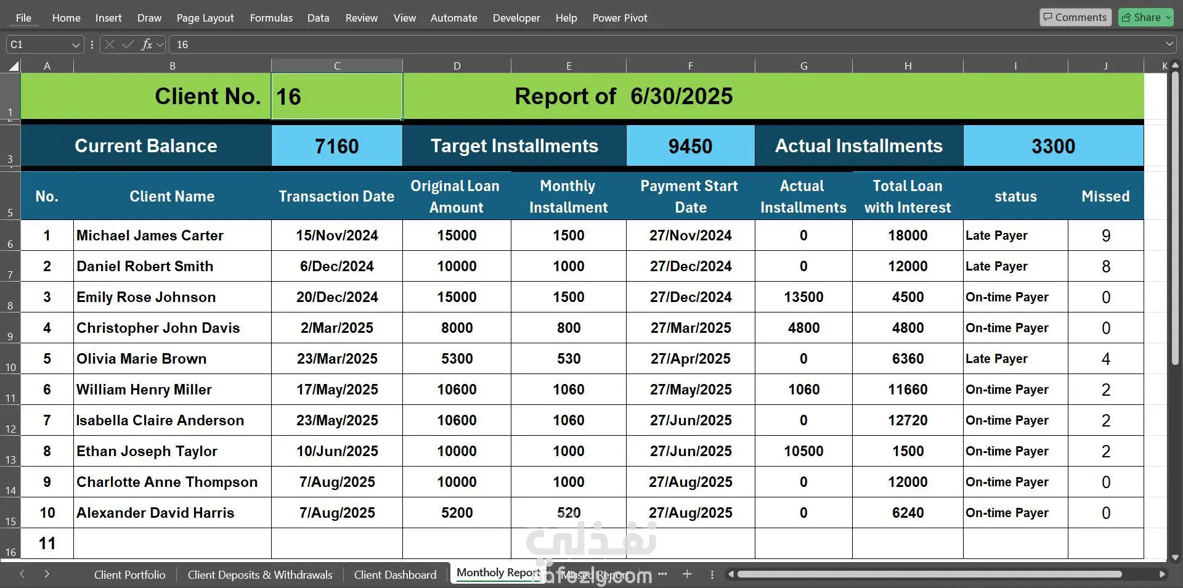Select column H header
The width and height of the screenshot is (1183, 588).
pyautogui.click(x=908, y=66)
